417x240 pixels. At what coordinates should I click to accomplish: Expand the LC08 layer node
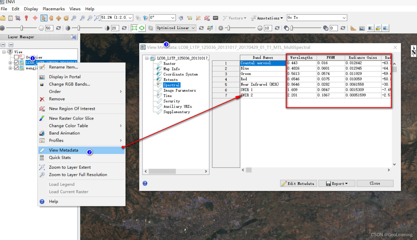(10, 63)
